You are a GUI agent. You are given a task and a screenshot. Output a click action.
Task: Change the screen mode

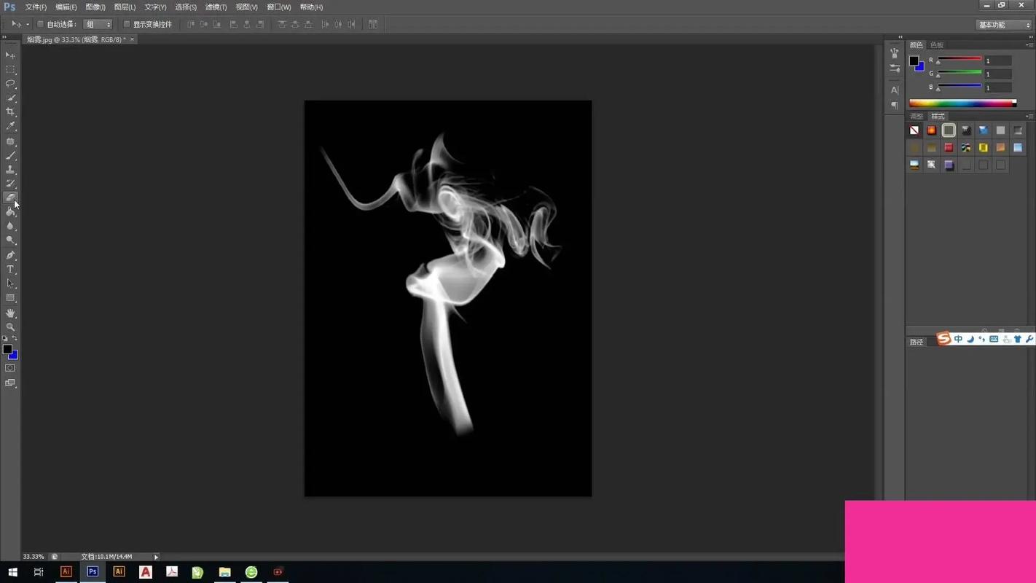coord(10,383)
